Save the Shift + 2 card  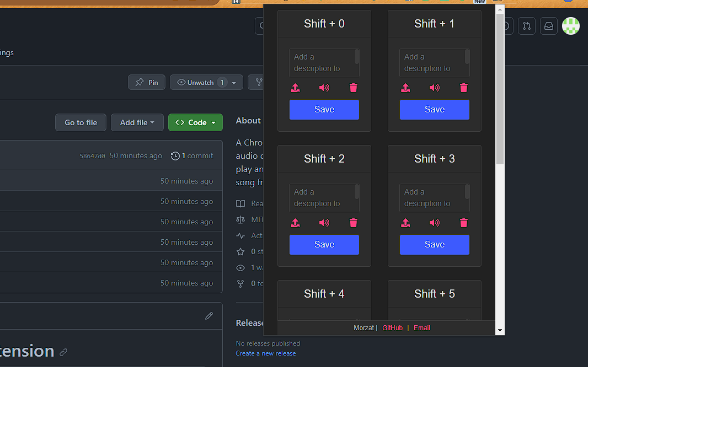coord(324,245)
